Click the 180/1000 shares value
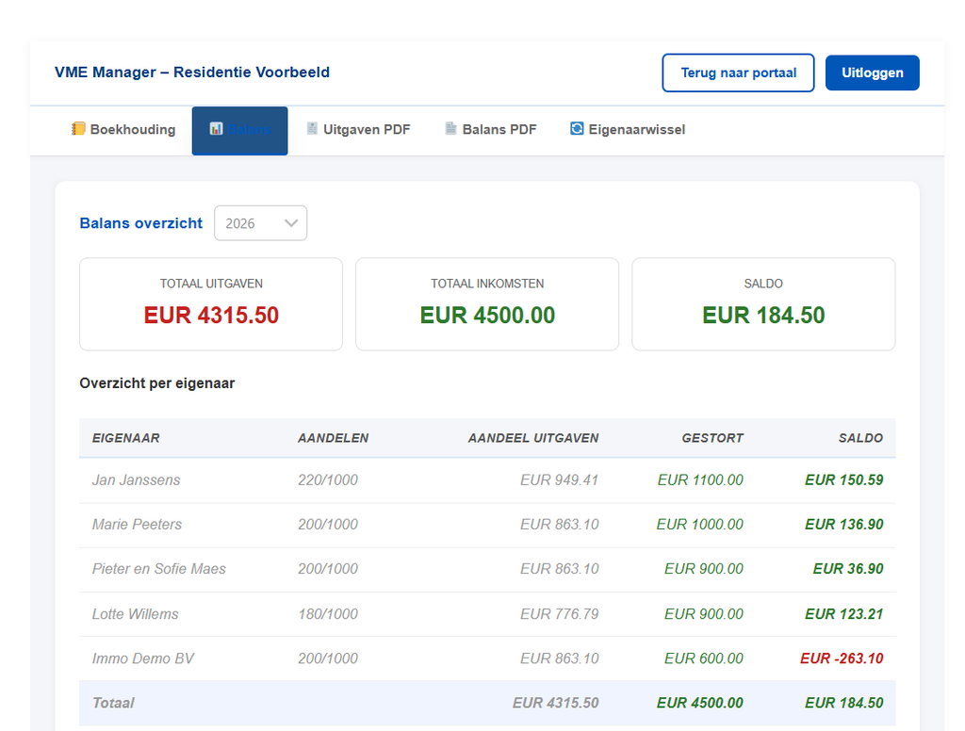This screenshot has height=731, width=965. [328, 614]
